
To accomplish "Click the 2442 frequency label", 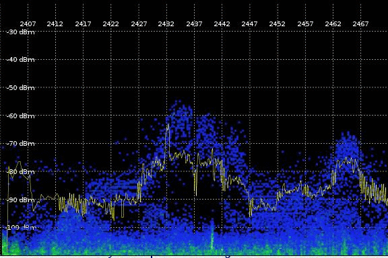I will pyautogui.click(x=222, y=24).
